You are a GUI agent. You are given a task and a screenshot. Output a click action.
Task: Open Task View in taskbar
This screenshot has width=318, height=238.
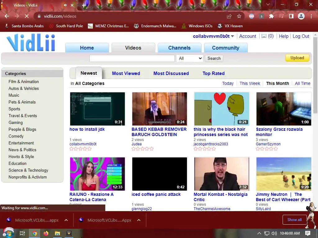point(22,233)
